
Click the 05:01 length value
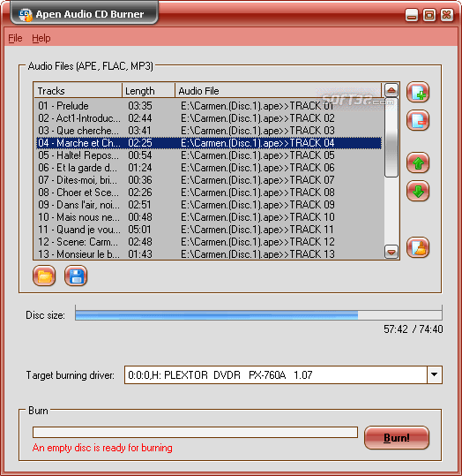(139, 230)
